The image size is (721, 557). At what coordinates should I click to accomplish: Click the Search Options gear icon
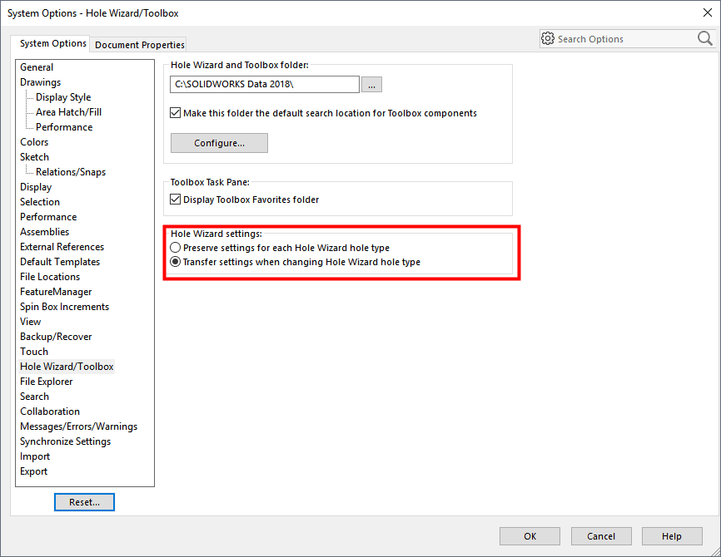[548, 38]
